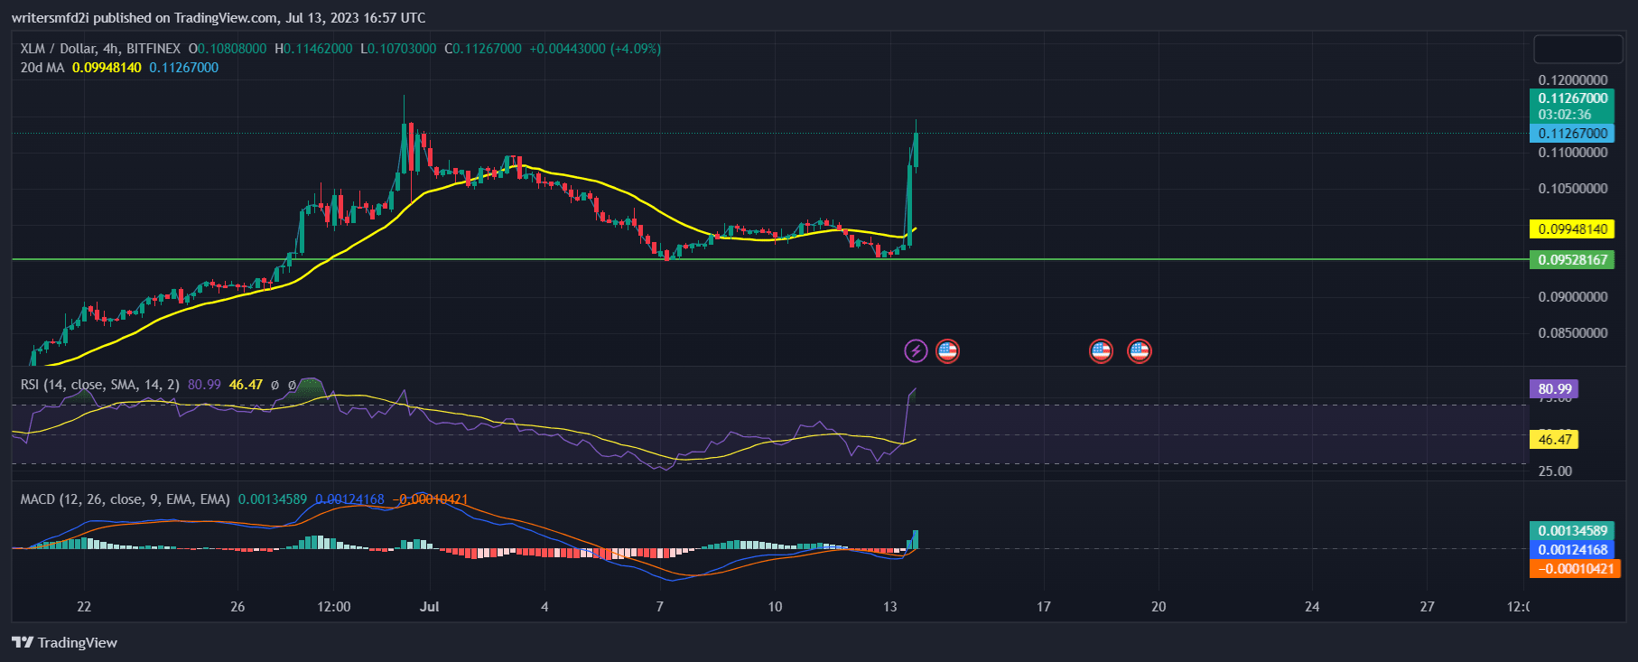This screenshot has width=1638, height=662.
Task: Click the XLM / Dollar symbol title
Action: point(99,49)
